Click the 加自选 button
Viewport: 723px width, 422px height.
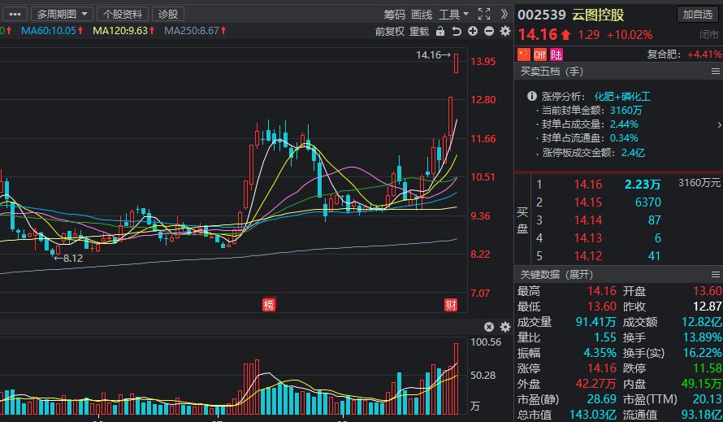point(698,14)
